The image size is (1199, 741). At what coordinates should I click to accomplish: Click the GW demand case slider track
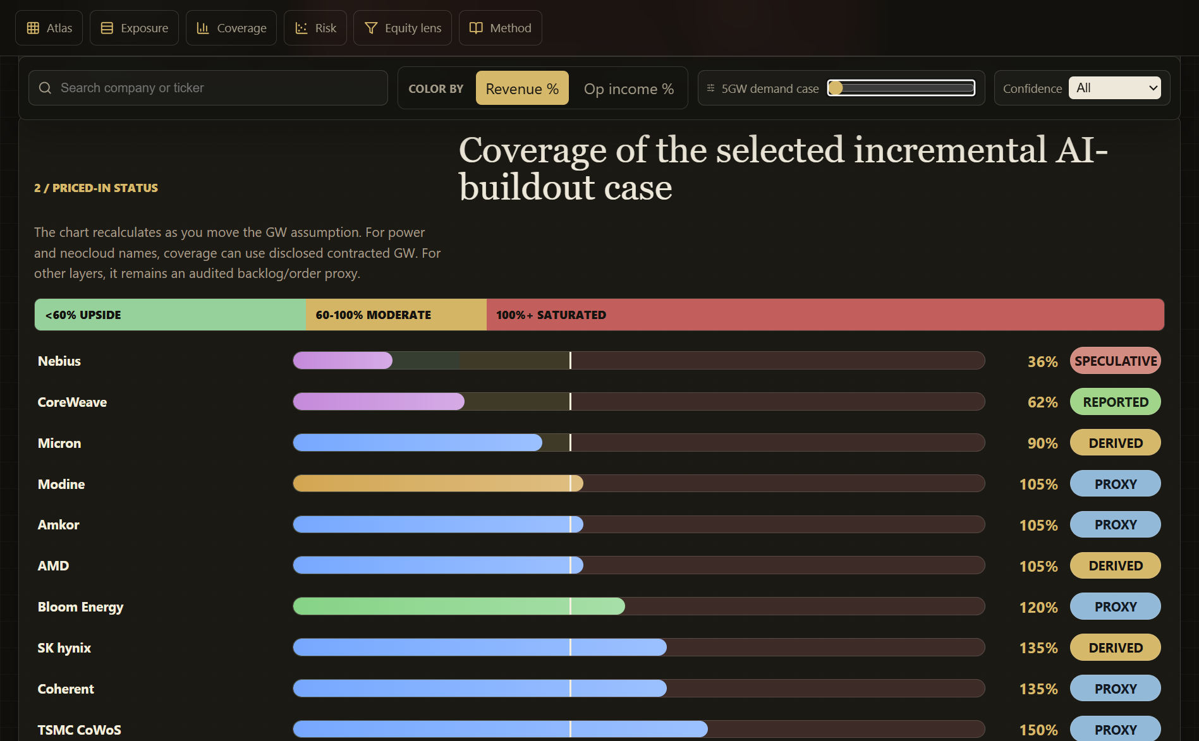[901, 88]
